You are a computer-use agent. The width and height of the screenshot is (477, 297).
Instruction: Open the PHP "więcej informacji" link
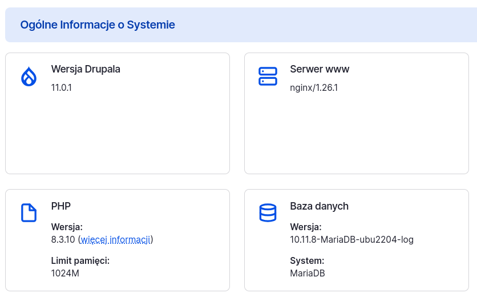point(116,240)
